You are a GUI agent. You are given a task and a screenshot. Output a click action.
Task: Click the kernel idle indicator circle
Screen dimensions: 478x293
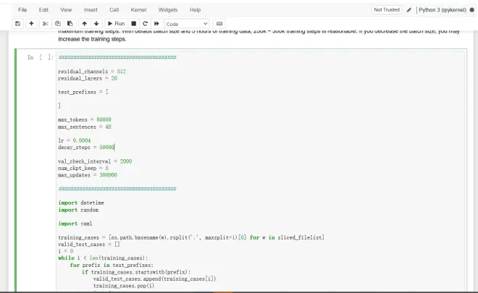(x=472, y=9)
